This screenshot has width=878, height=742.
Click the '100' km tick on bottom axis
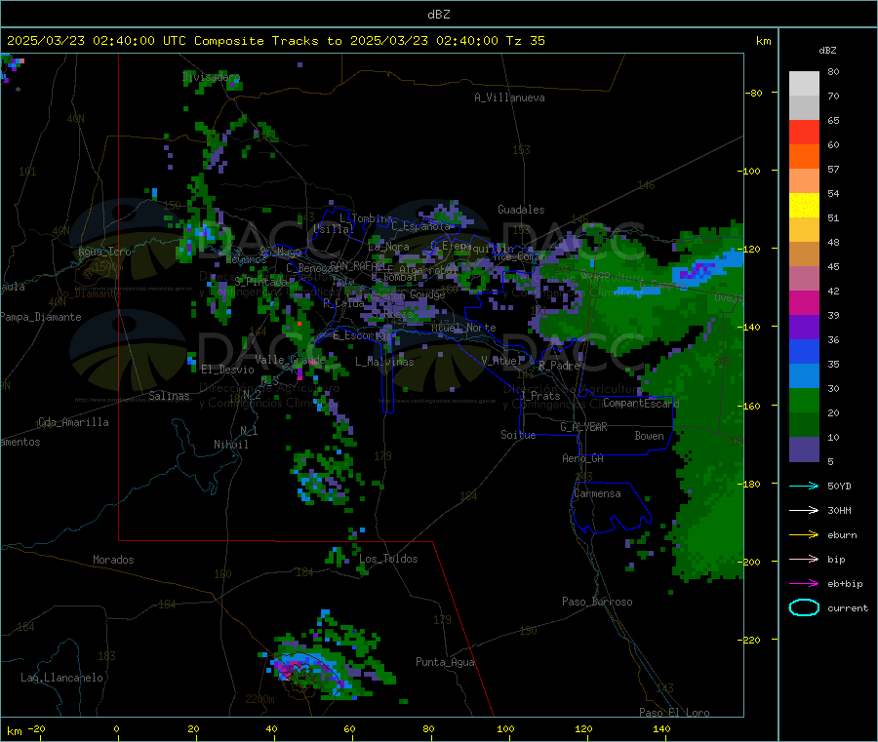(x=505, y=728)
